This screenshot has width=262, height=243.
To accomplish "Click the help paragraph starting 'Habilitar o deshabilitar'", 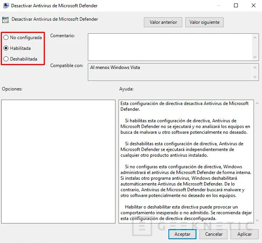I will click(186, 213).
